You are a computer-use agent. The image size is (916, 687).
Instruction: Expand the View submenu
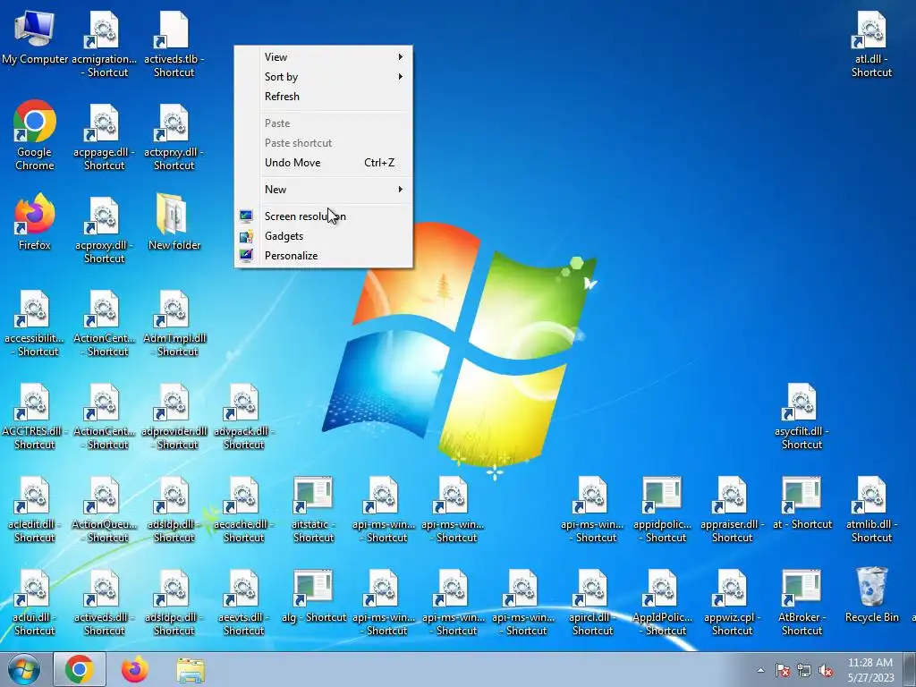324,56
